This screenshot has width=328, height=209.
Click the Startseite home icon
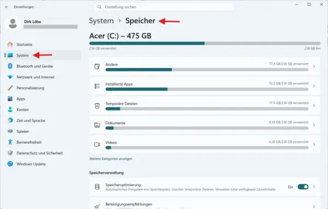10,44
